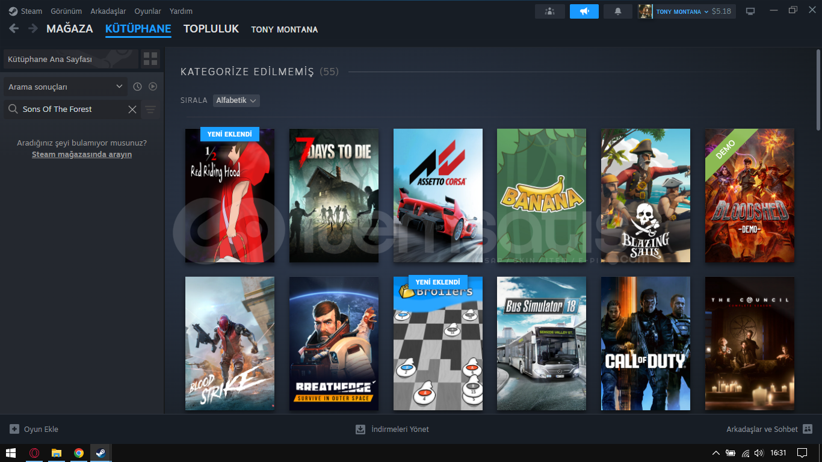
Task: Toggle the collections grid view icon
Action: (150, 59)
